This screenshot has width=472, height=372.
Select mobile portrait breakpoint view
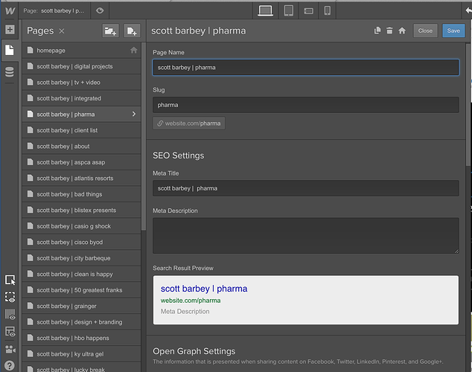pos(327,10)
